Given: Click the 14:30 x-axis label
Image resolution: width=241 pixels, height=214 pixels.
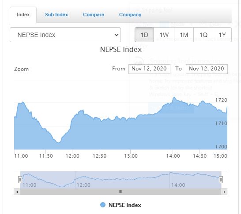Looking at the screenshot, I should click(x=200, y=156).
